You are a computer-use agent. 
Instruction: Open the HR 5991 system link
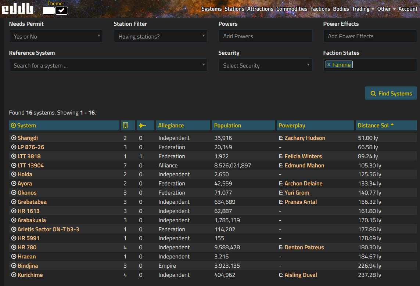(28, 238)
